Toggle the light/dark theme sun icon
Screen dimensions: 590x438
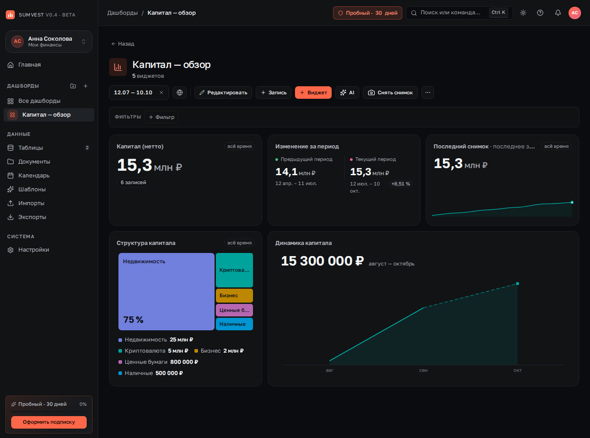click(523, 13)
